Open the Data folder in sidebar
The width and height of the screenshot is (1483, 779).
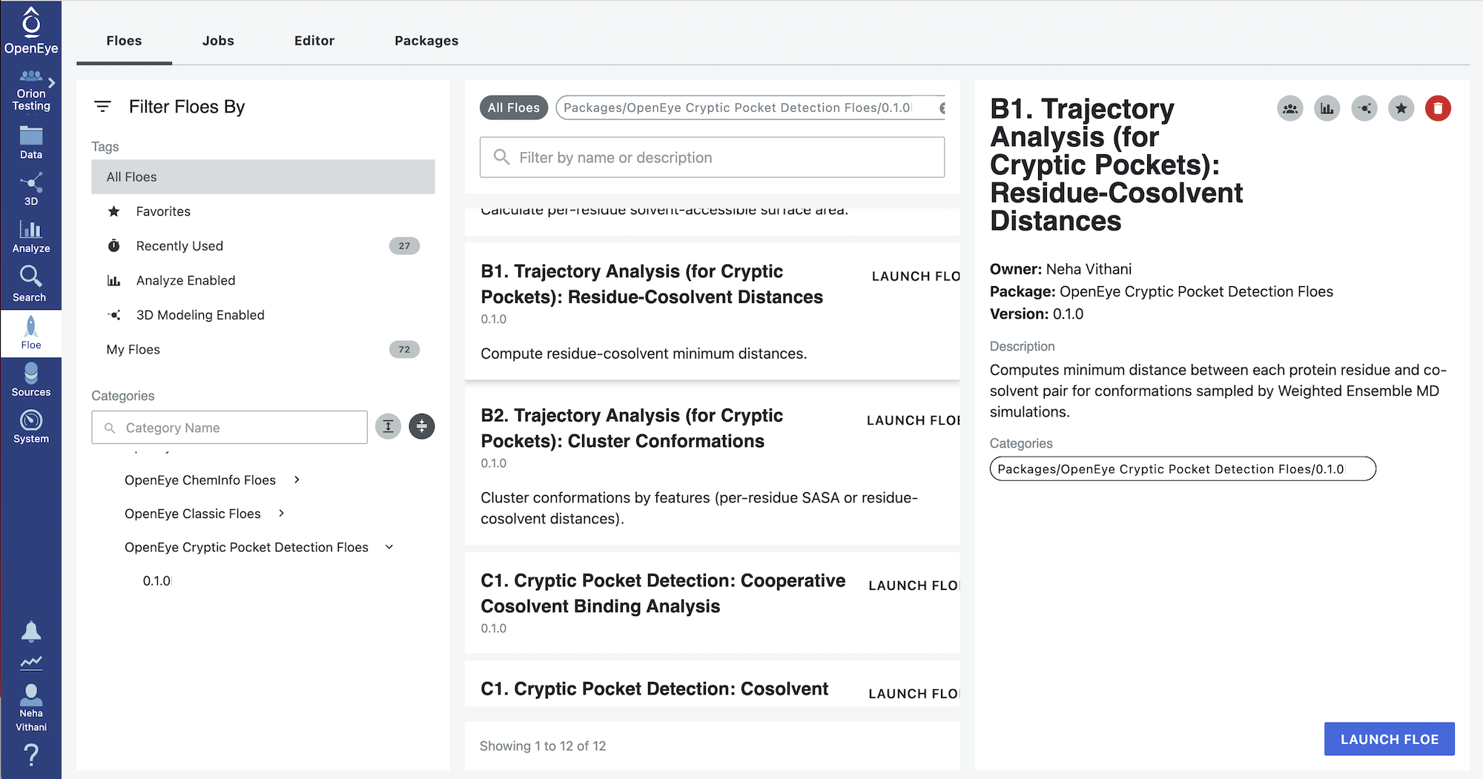click(x=30, y=142)
